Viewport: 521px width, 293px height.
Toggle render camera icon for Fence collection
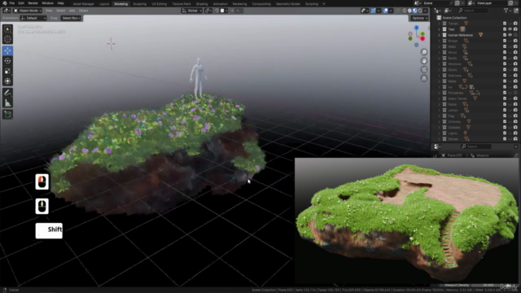515,104
